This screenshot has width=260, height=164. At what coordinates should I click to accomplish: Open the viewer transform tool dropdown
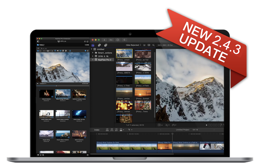[160, 125]
